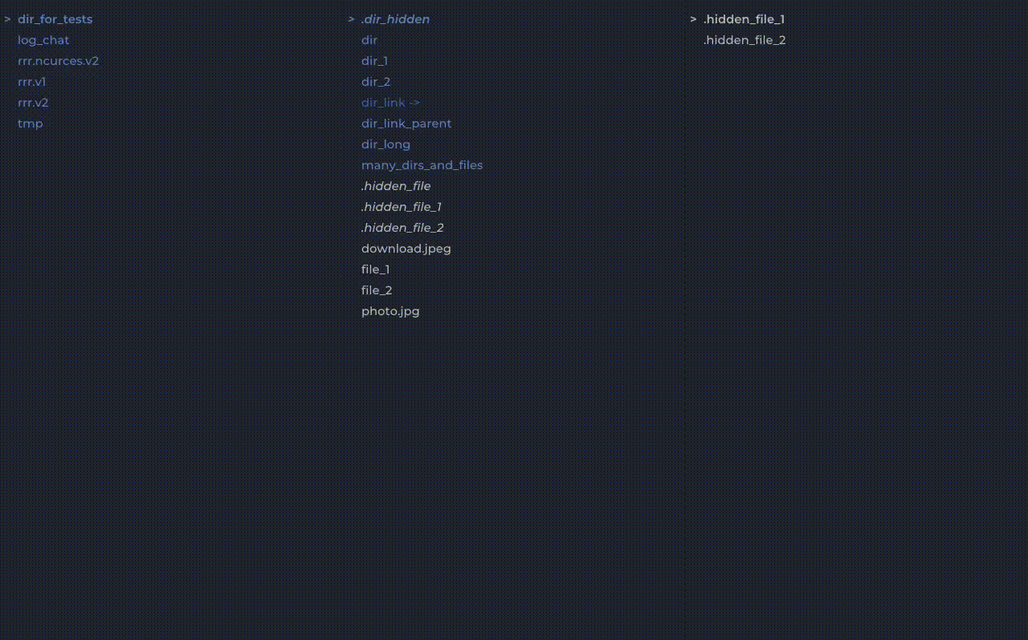The width and height of the screenshot is (1028, 640).
Task: Select the dir_long directory
Action: [385, 144]
